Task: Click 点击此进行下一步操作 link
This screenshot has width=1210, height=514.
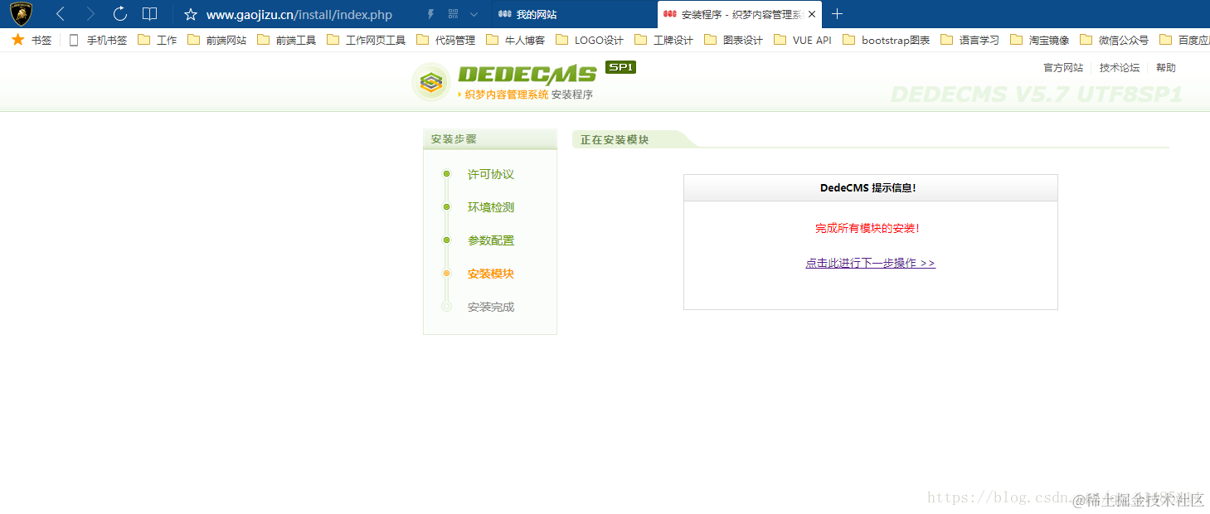Action: pyautogui.click(x=871, y=263)
